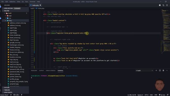Open the house_icon.svg file

click(15, 50)
